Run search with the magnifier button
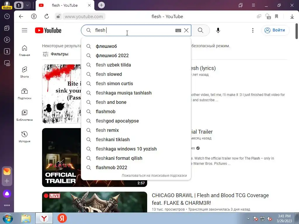Viewport: 299px width, 224px height. [200, 30]
